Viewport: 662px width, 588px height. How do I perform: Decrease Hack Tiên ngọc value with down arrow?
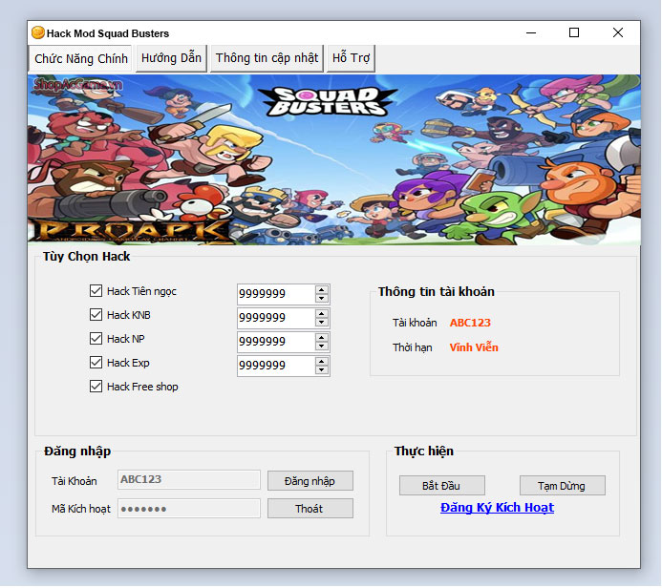pos(322,298)
